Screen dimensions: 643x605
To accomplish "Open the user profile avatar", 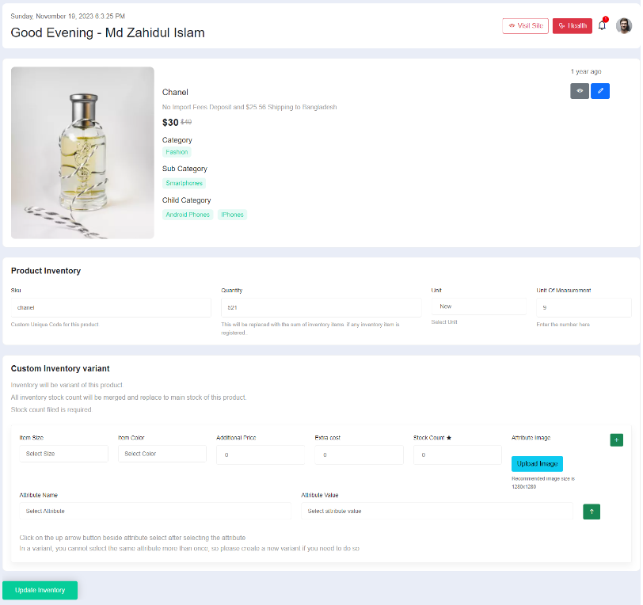I will coord(624,25).
